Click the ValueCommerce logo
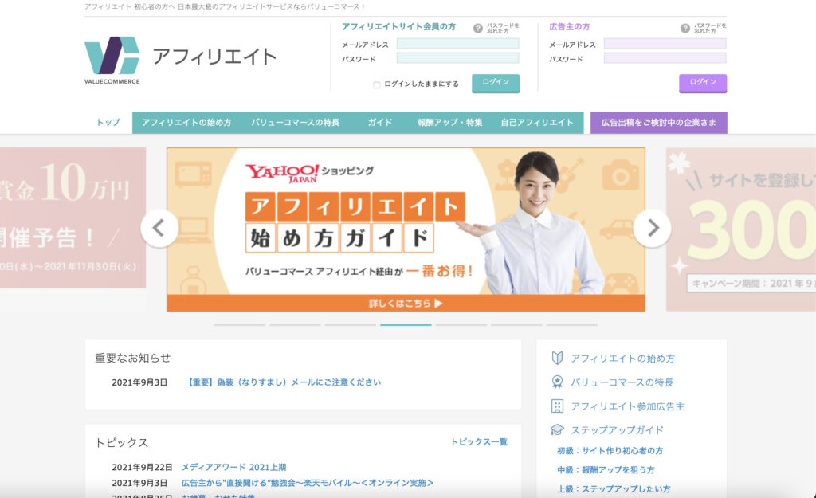The width and height of the screenshot is (816, 498). click(112, 60)
